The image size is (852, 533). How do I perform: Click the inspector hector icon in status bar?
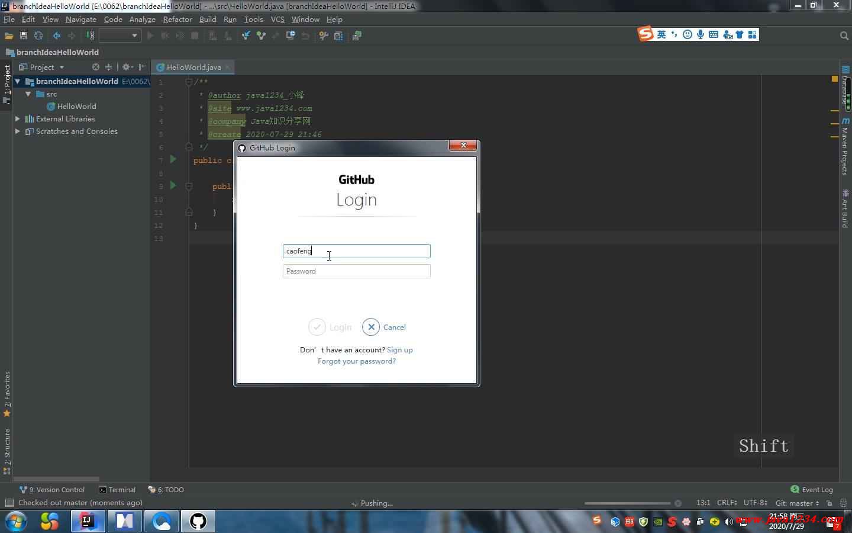click(843, 503)
